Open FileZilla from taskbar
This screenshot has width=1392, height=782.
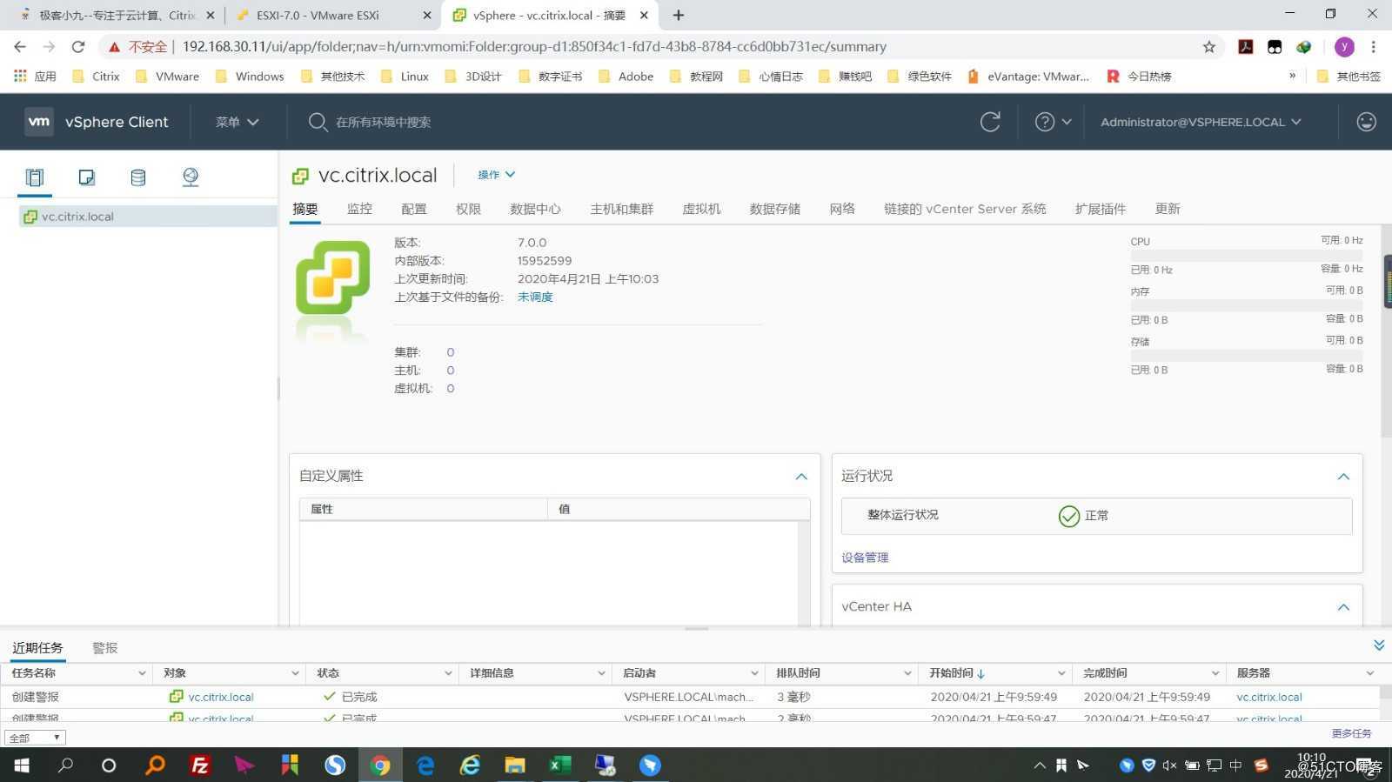[200, 765]
